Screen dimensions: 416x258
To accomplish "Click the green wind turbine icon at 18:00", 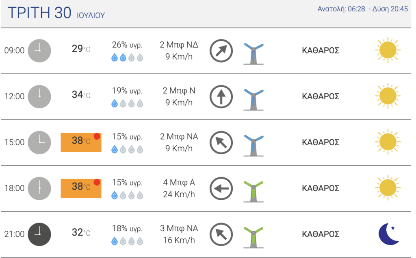I will point(253,191).
